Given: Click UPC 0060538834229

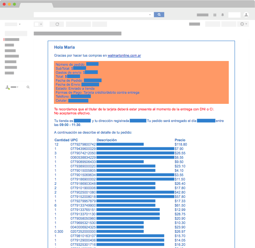Looking at the screenshot, I should [x=83, y=158].
